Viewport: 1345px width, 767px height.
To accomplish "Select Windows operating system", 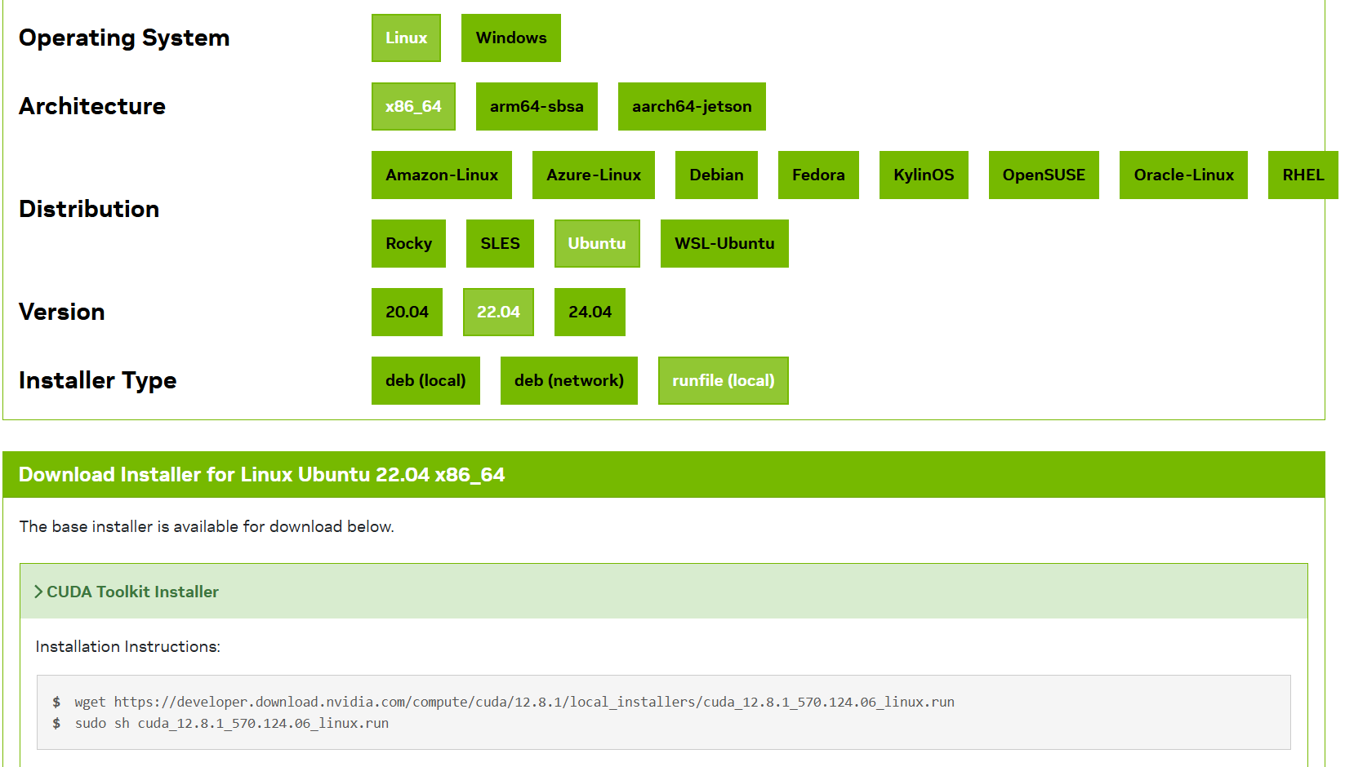I will click(511, 38).
